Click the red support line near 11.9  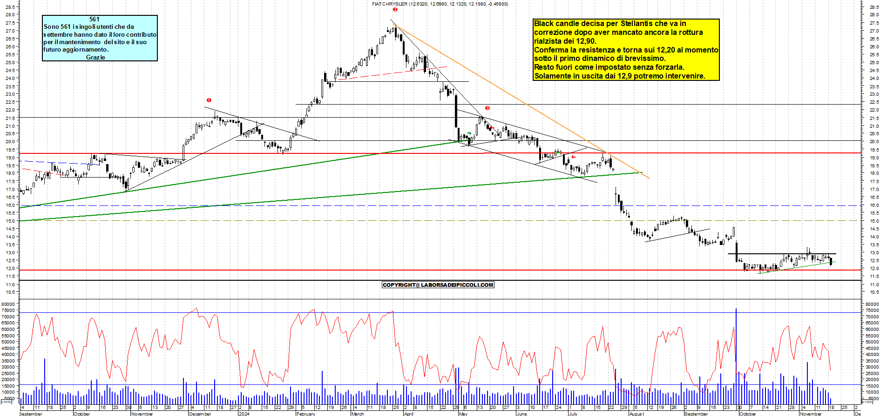pyautogui.click(x=440, y=270)
